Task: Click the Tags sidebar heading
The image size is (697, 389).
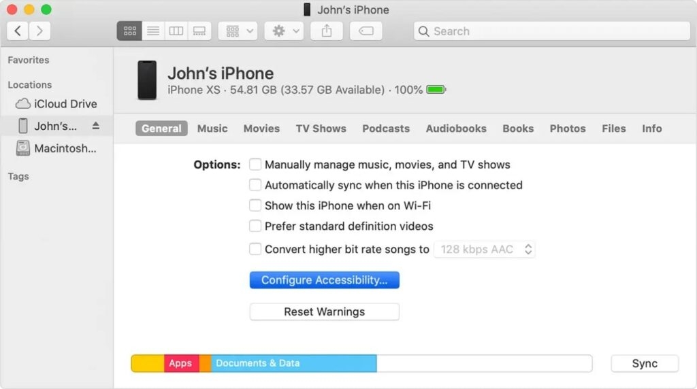Action: point(18,176)
